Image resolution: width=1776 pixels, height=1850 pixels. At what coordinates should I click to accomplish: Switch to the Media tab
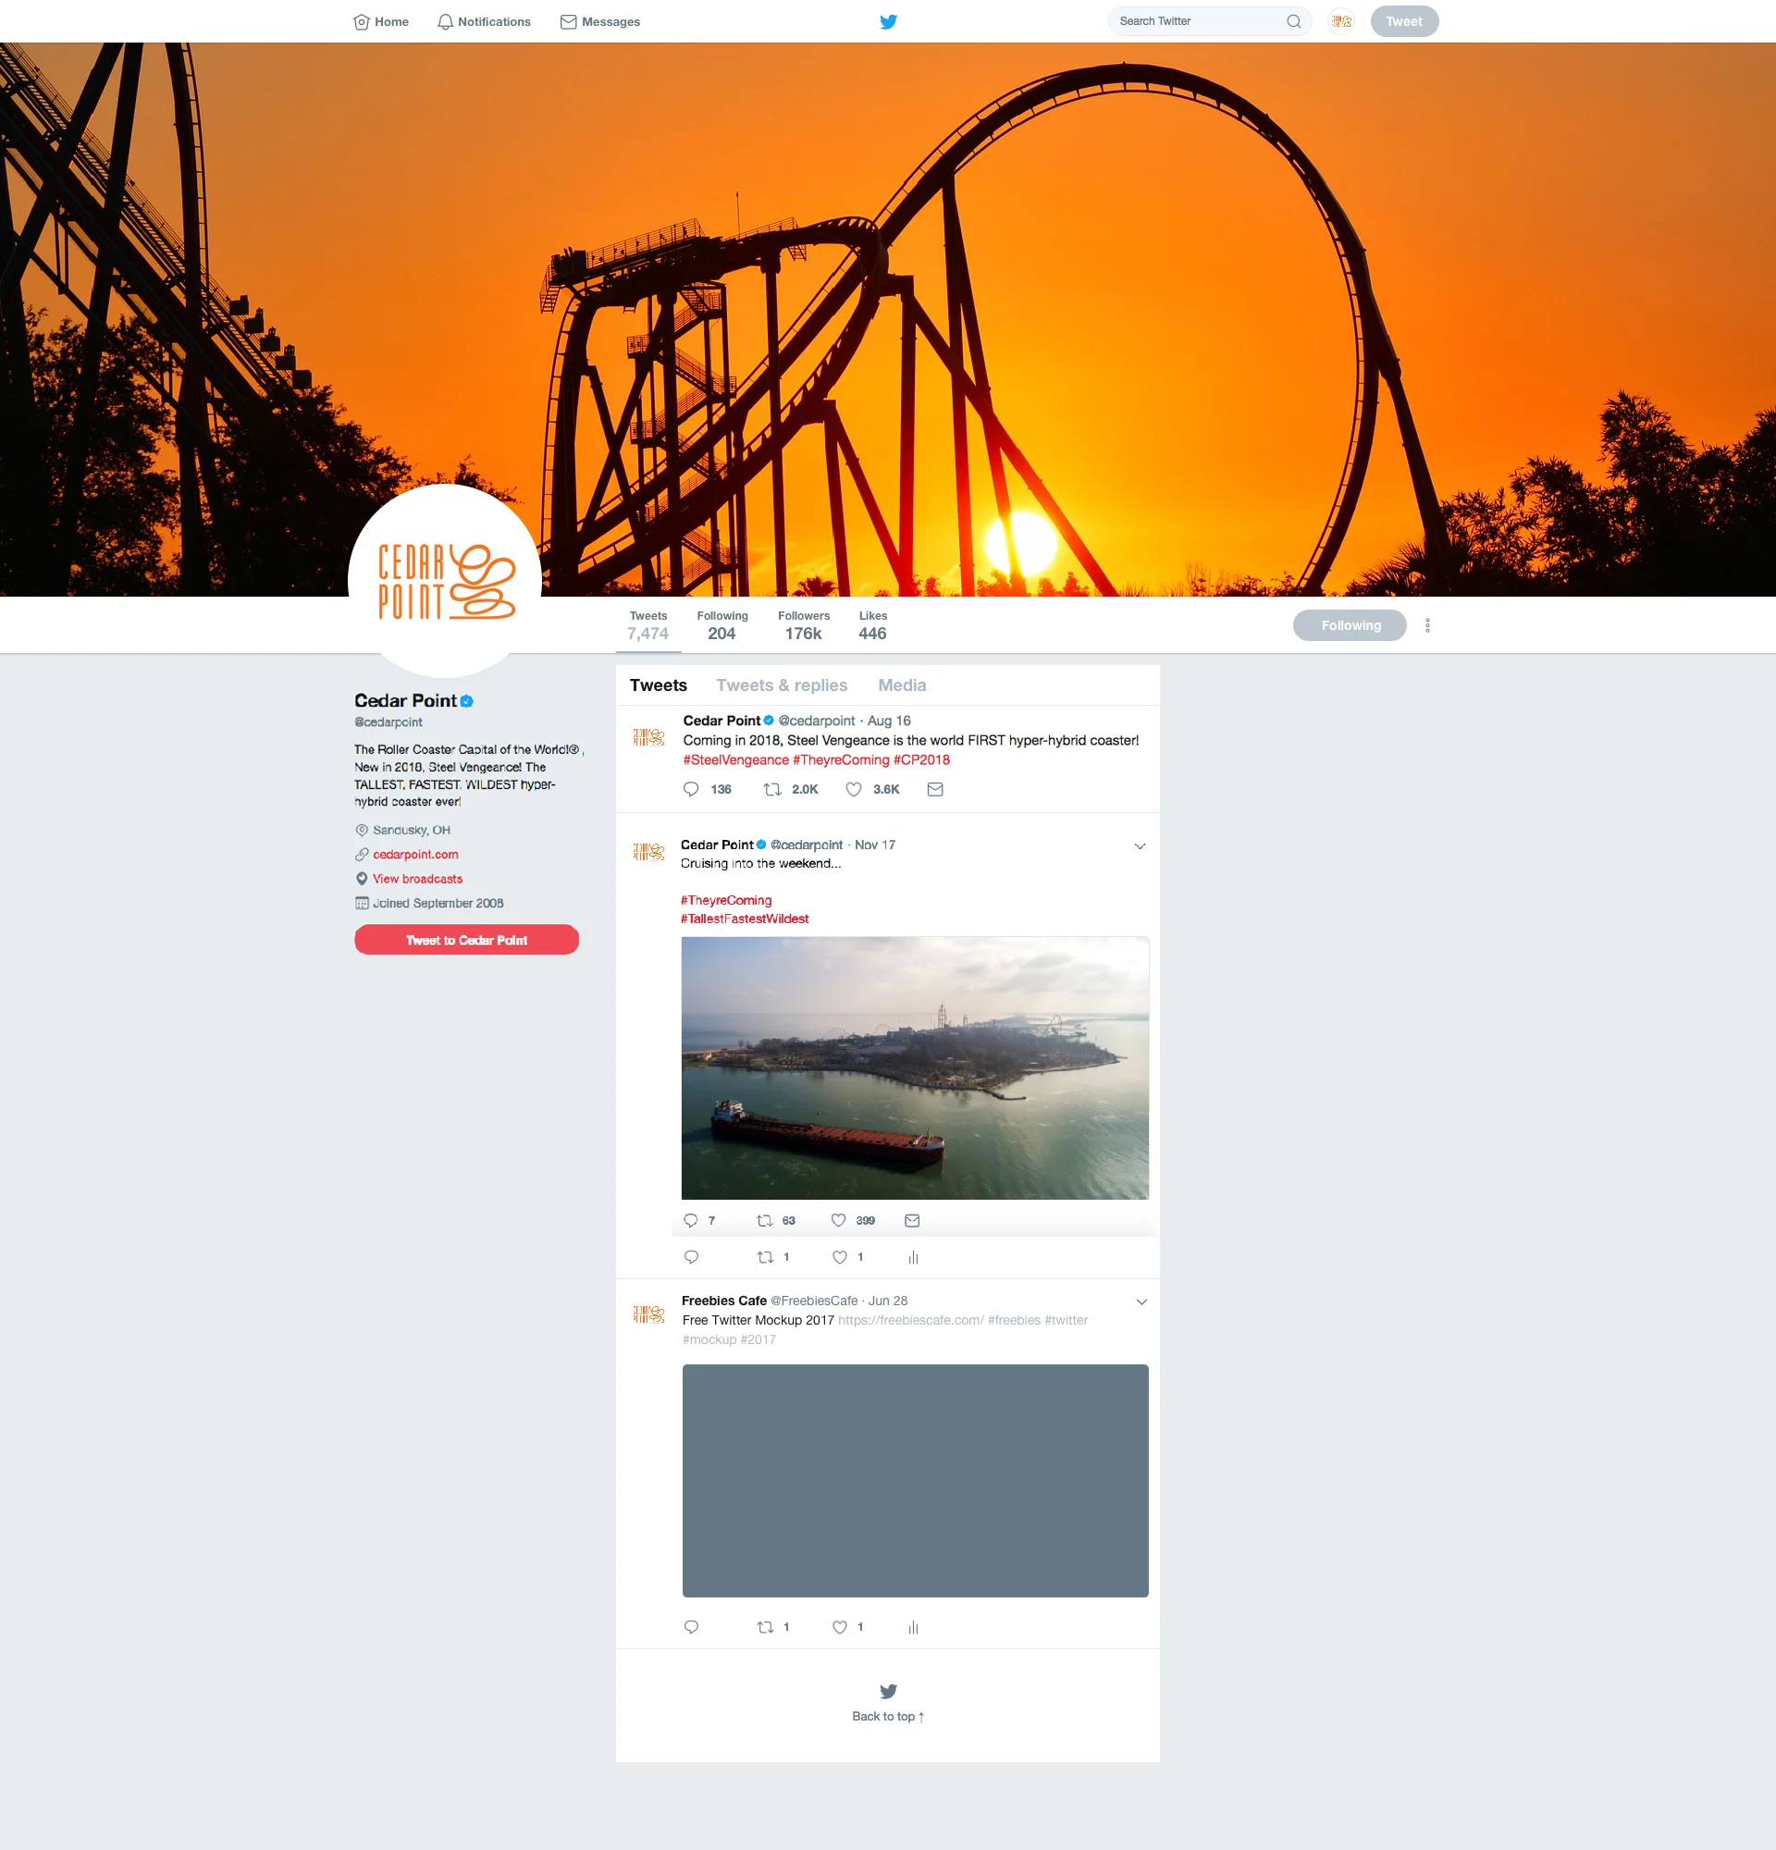coord(901,685)
